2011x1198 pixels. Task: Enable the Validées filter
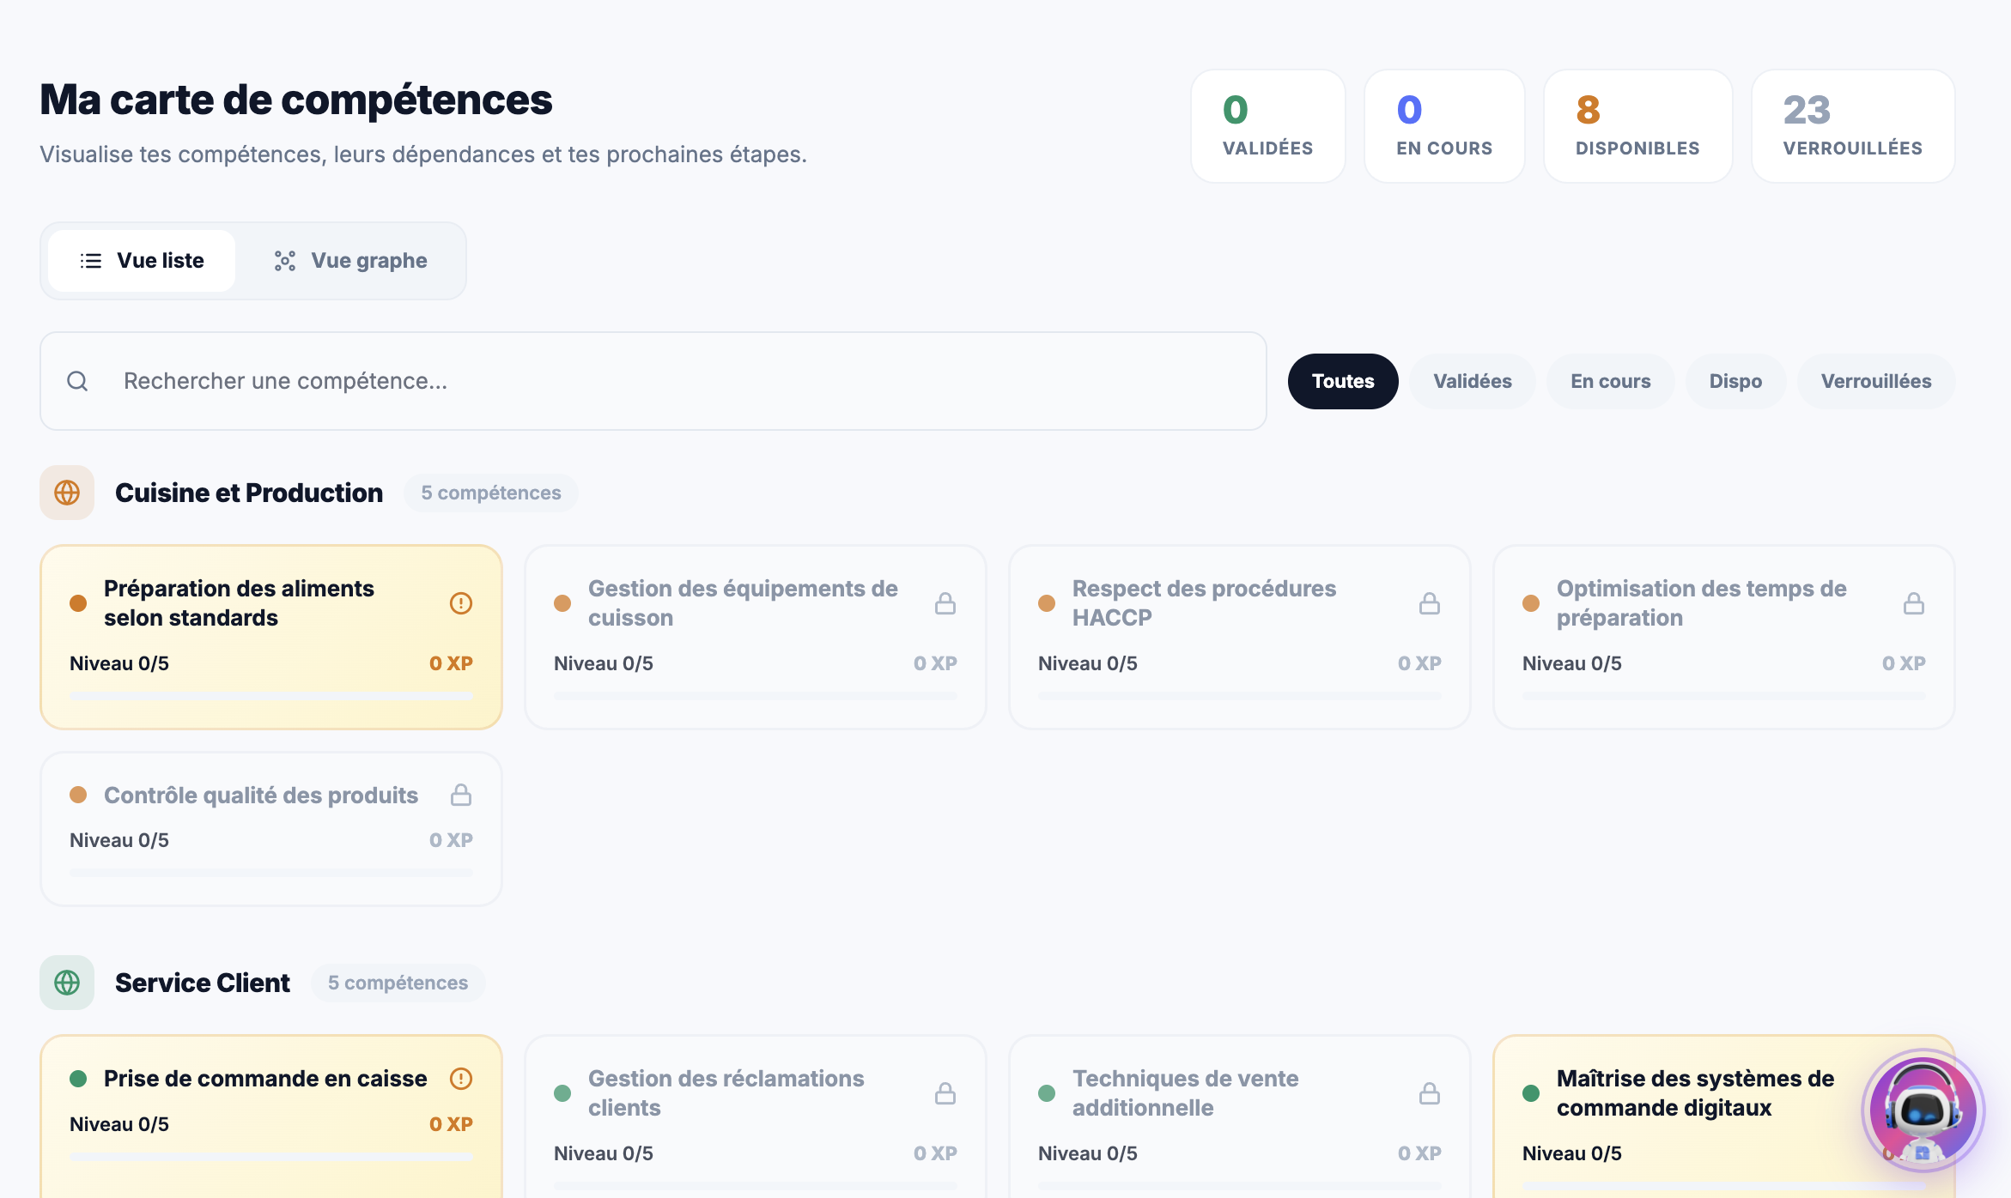point(1472,380)
